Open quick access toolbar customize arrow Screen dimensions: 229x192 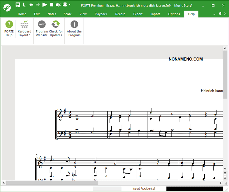pos(70,5)
